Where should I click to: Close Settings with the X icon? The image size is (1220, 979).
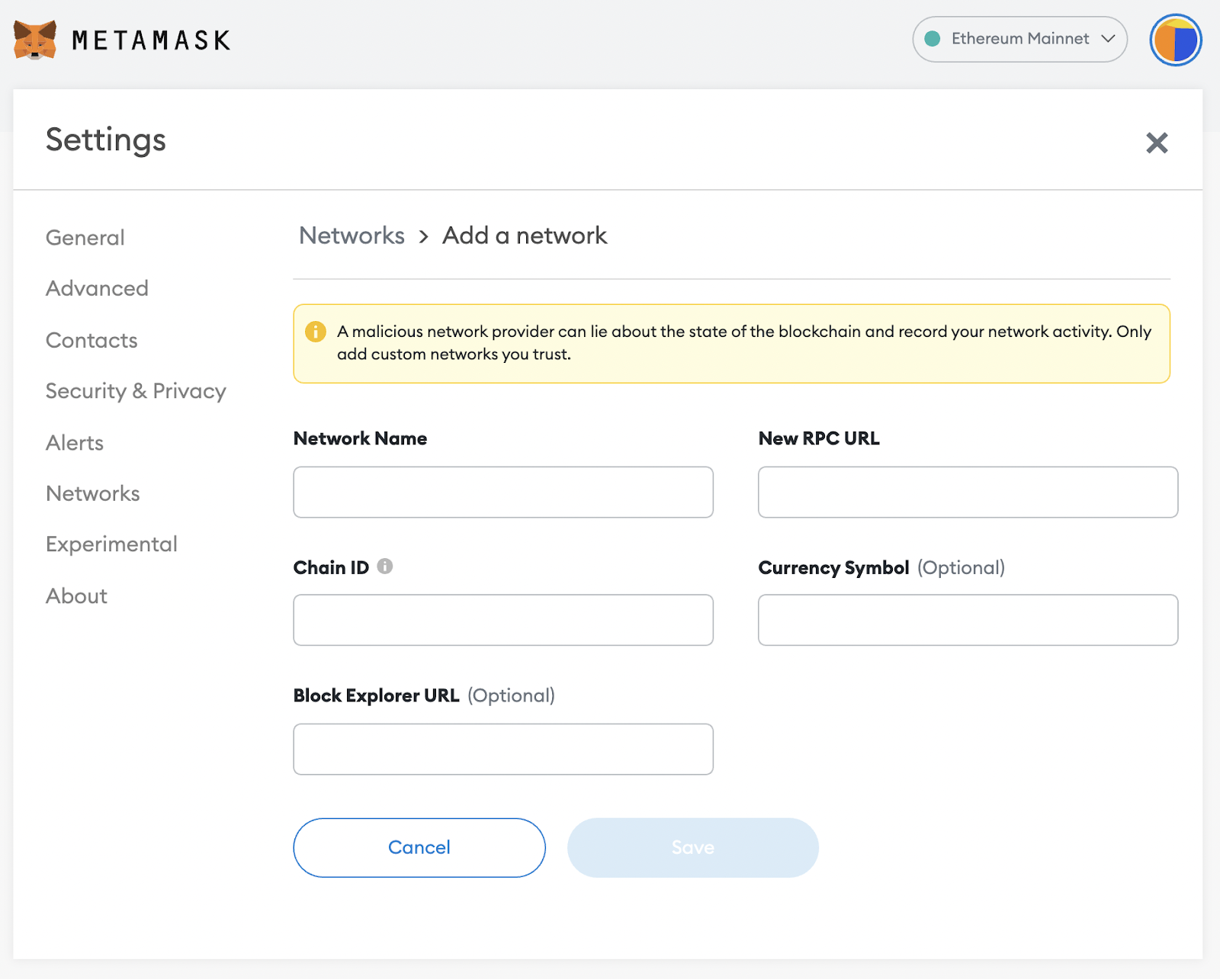pyautogui.click(x=1156, y=143)
